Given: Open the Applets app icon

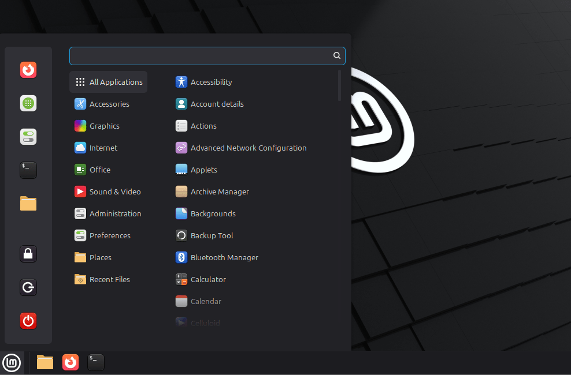Looking at the screenshot, I should 181,170.
